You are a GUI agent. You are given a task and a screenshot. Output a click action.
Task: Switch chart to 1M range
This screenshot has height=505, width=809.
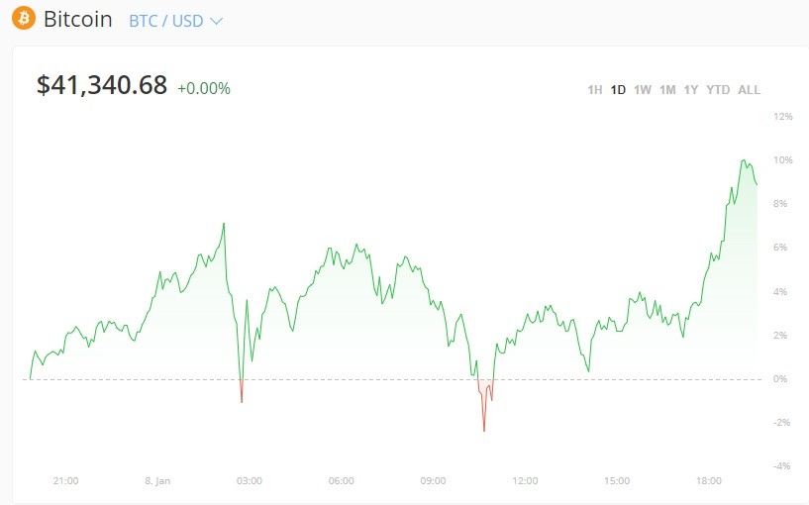[667, 90]
